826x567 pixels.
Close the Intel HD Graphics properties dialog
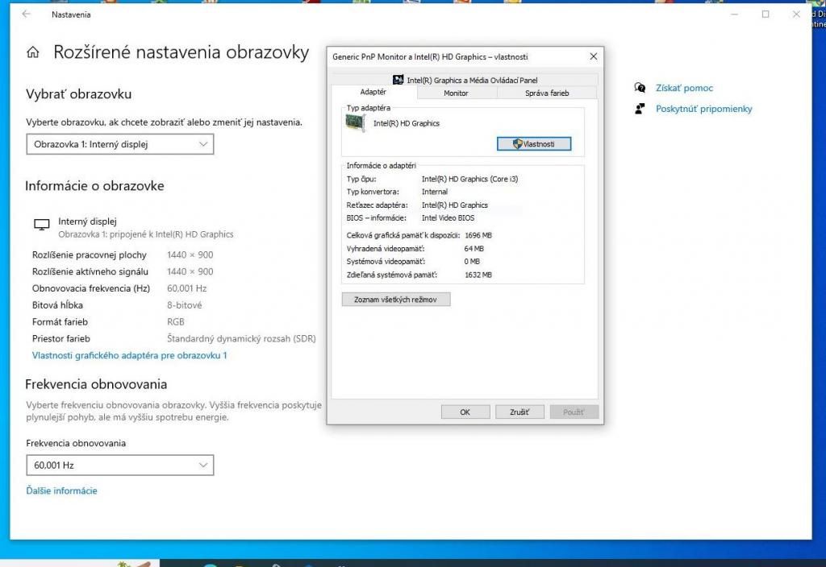coord(594,56)
